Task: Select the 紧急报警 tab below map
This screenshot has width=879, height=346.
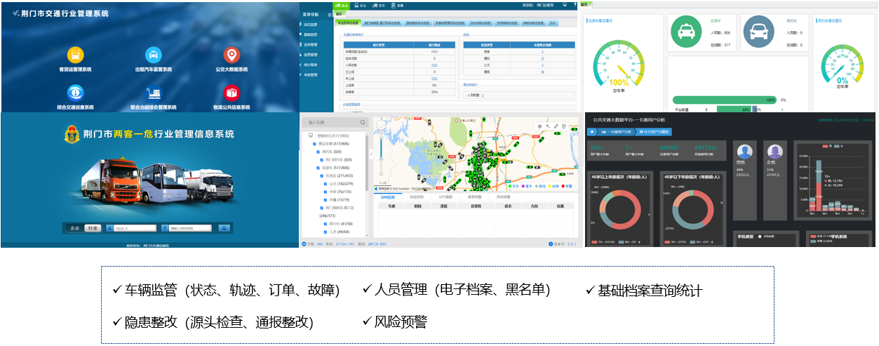Action: [x=474, y=197]
